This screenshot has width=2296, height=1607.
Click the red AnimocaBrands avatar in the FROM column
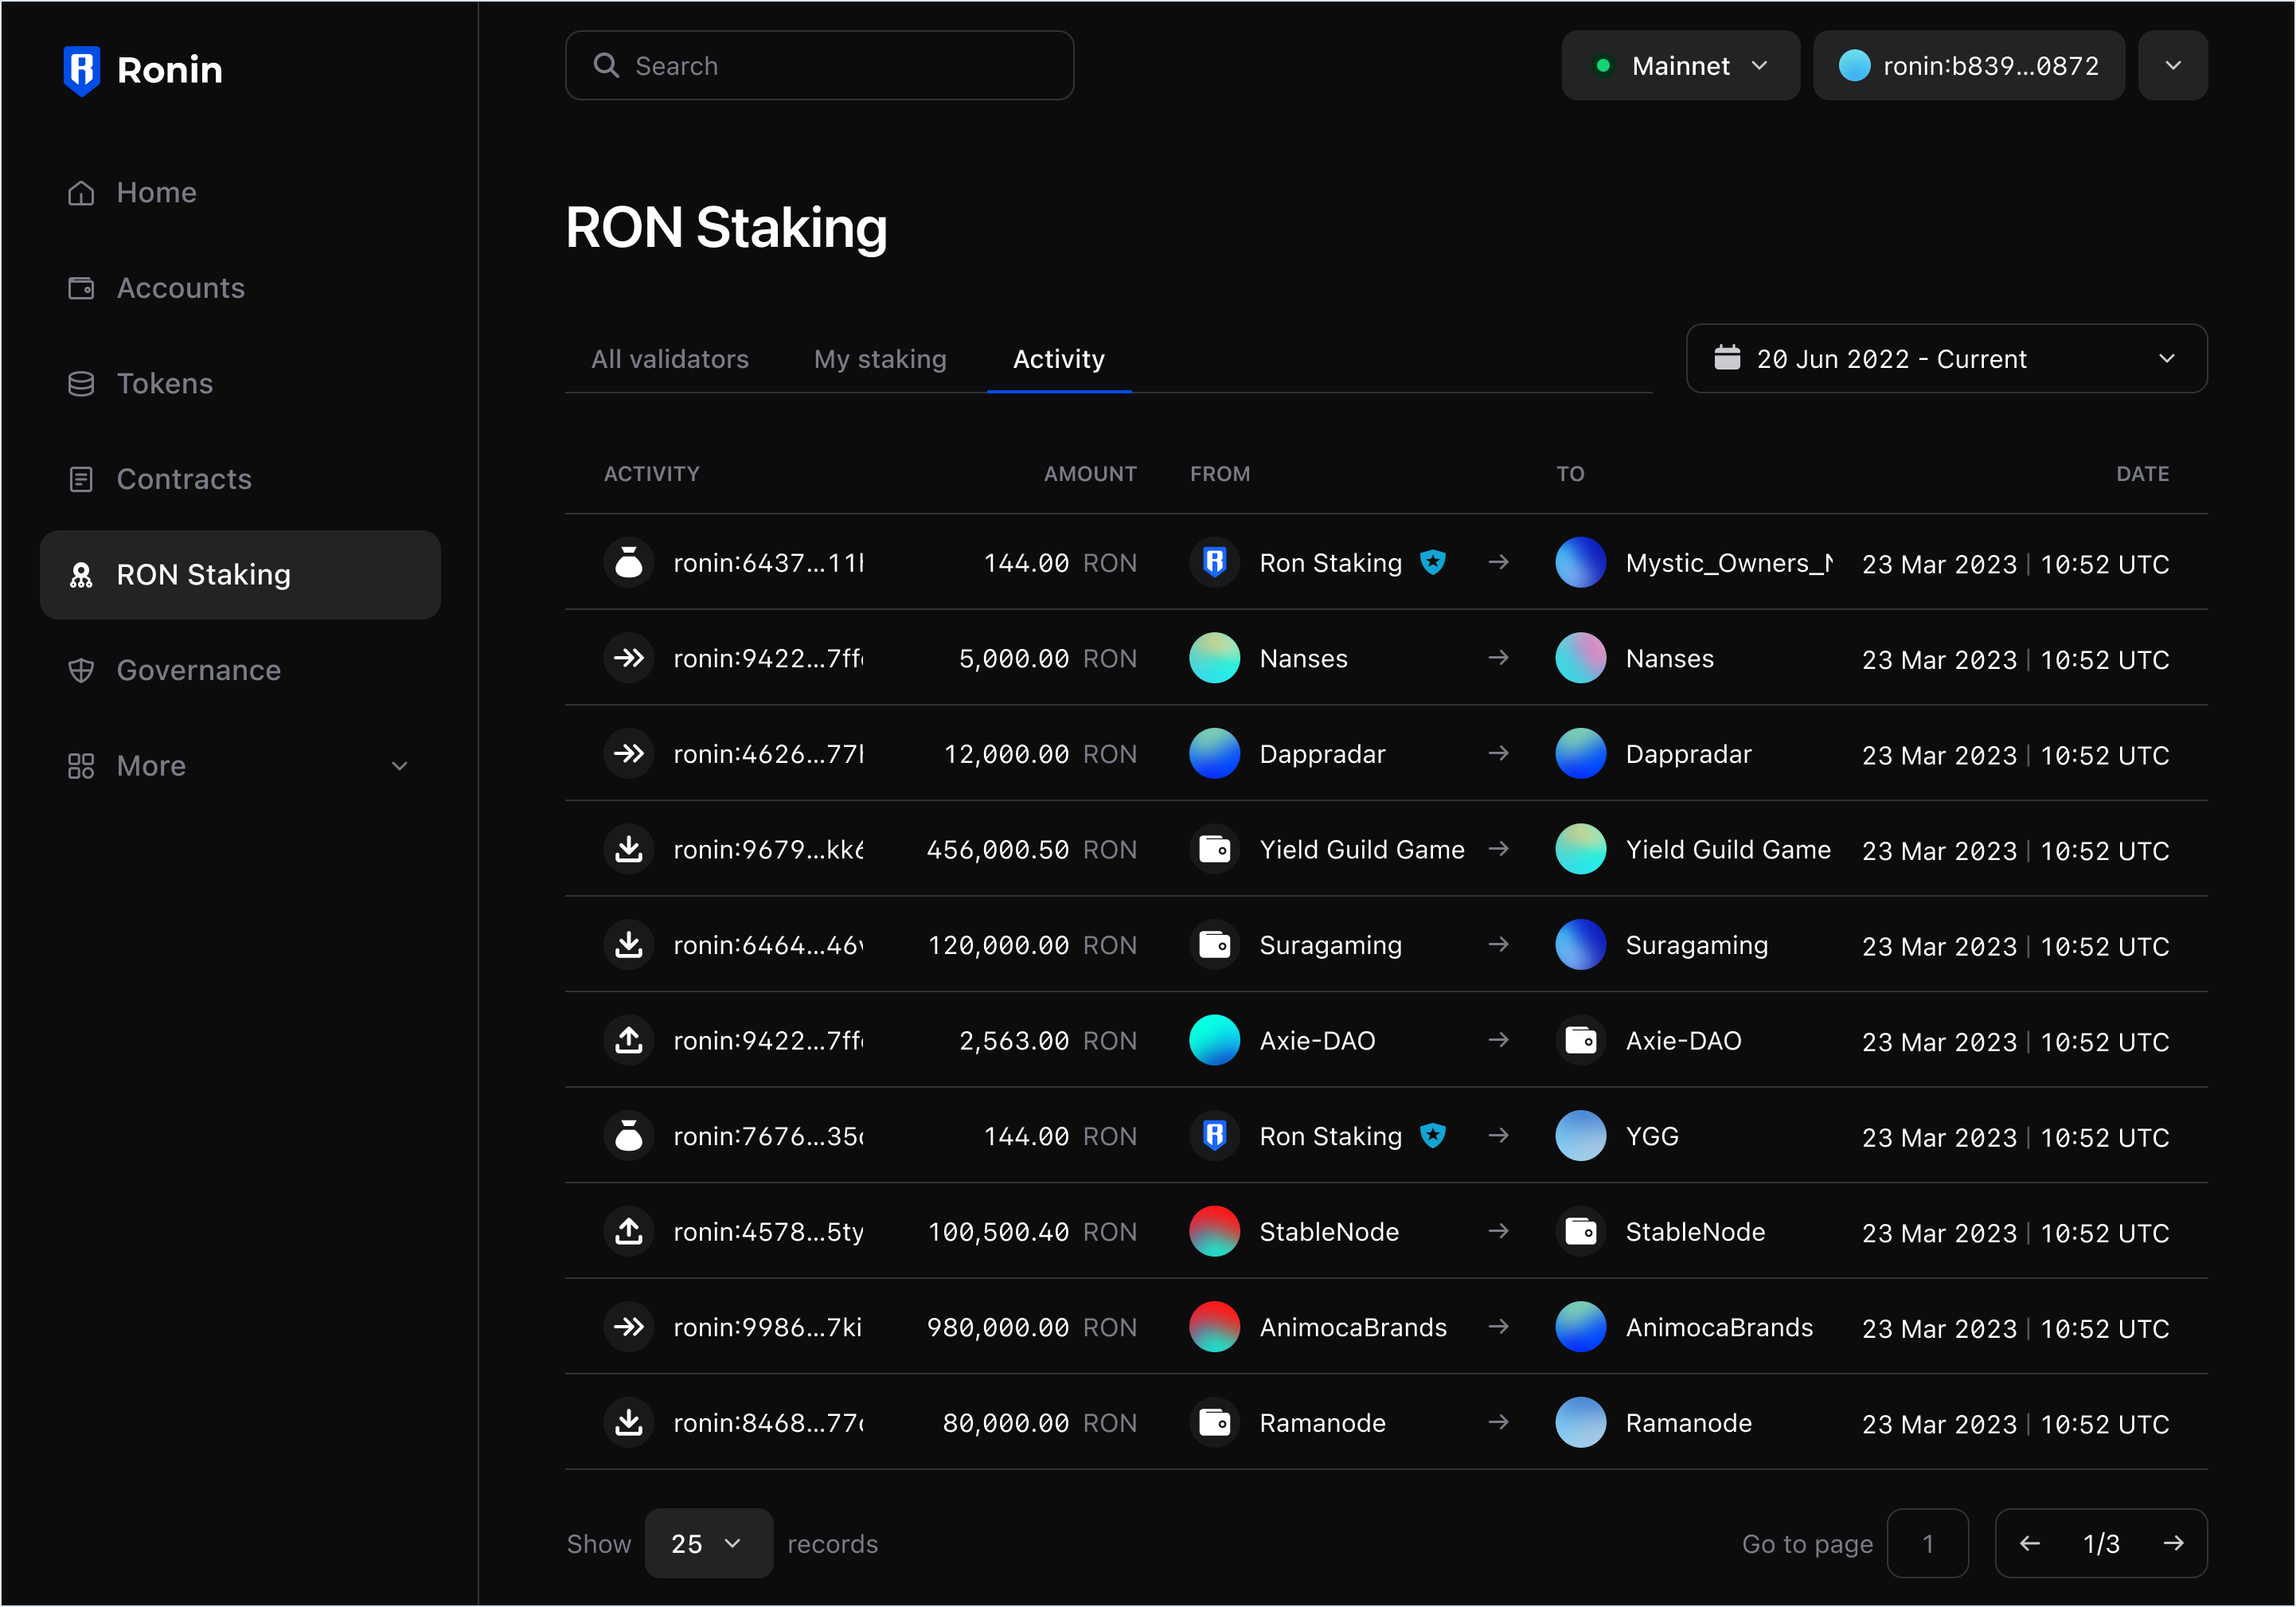[x=1215, y=1327]
